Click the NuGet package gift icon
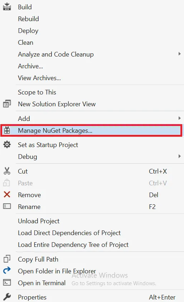 click(7, 130)
